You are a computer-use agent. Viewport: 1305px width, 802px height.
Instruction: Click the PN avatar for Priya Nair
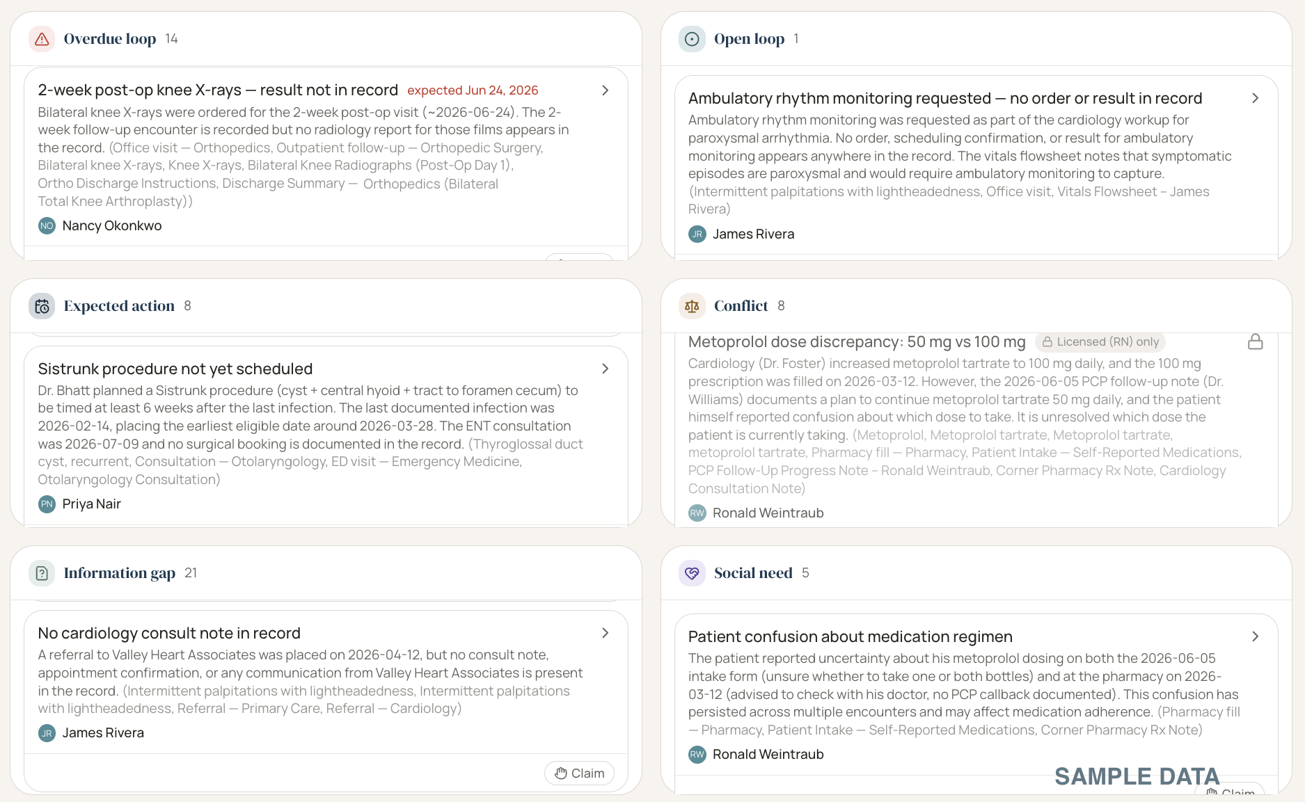coord(47,504)
